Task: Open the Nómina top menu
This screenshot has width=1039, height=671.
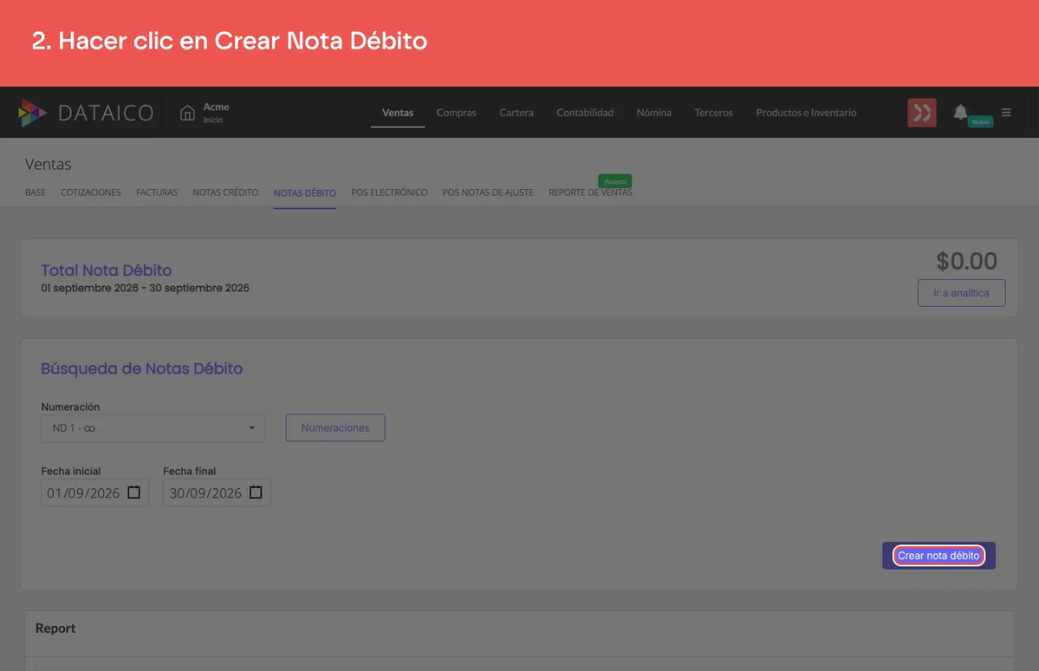Action: 653,113
